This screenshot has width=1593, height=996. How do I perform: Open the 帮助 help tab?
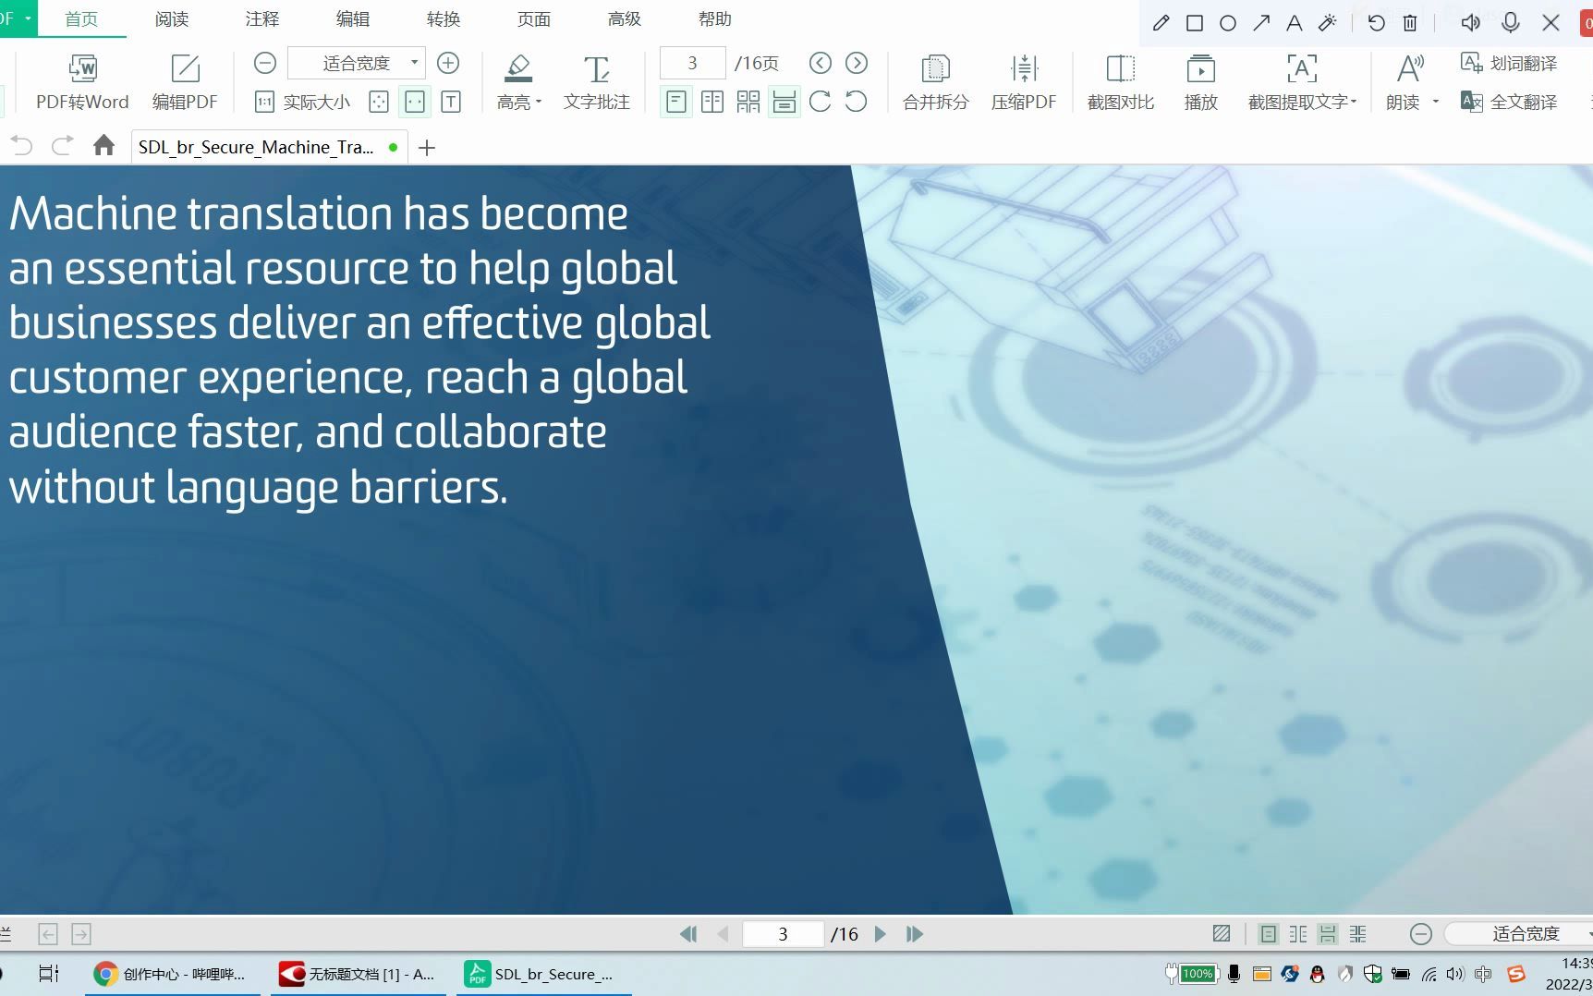coord(715,18)
